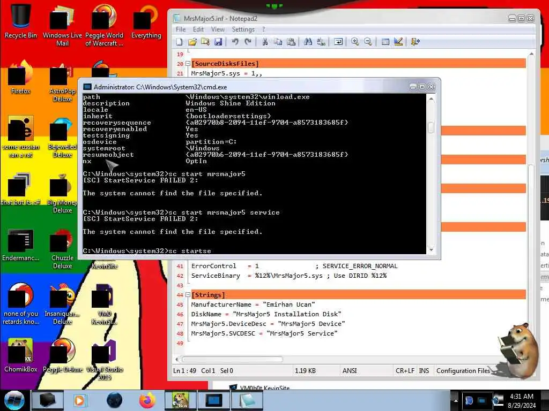Viewport: 549px width, 411px height.
Task: Open the View menu in Notepad2
Action: [218, 29]
